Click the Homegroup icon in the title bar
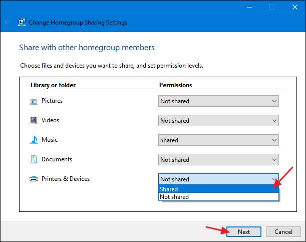This screenshot has width=306, height=242. [22, 23]
